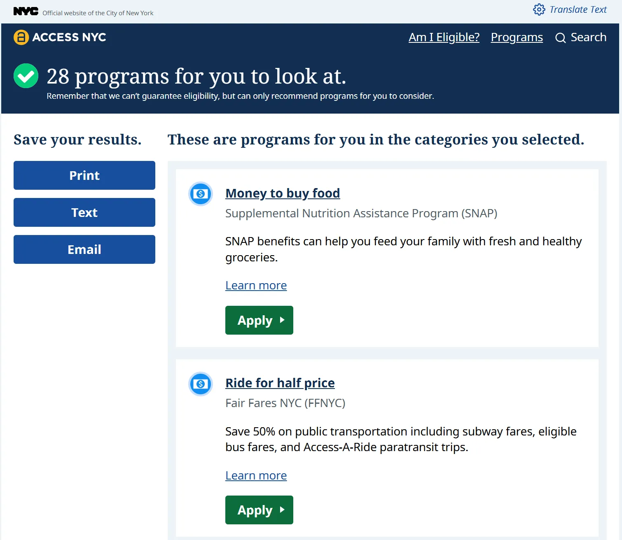Click the Text results button

84,212
